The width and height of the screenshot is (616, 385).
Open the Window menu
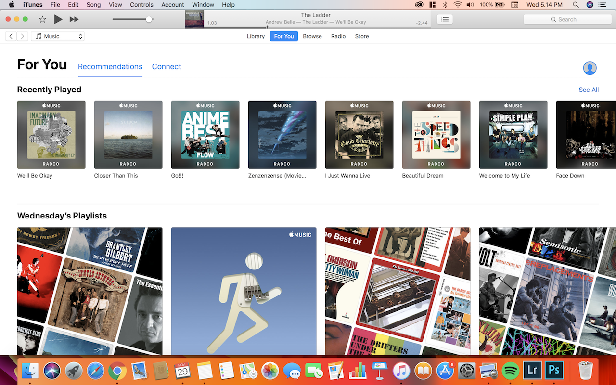pyautogui.click(x=203, y=5)
